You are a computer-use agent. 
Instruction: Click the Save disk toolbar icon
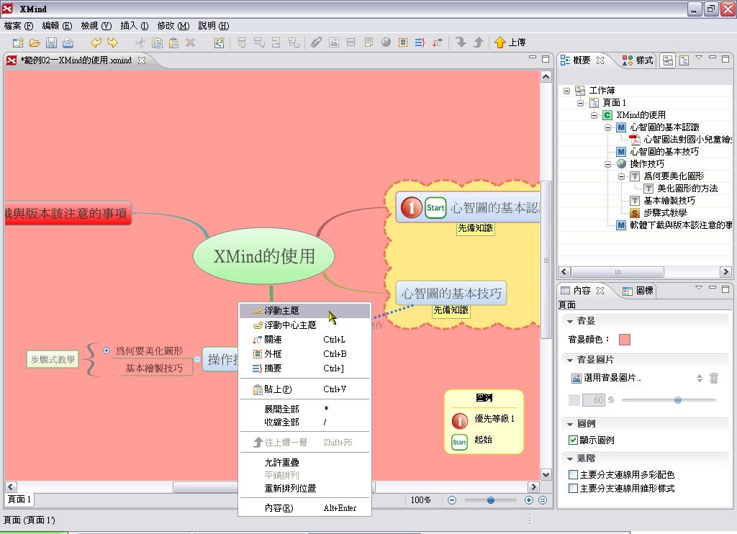(51, 42)
